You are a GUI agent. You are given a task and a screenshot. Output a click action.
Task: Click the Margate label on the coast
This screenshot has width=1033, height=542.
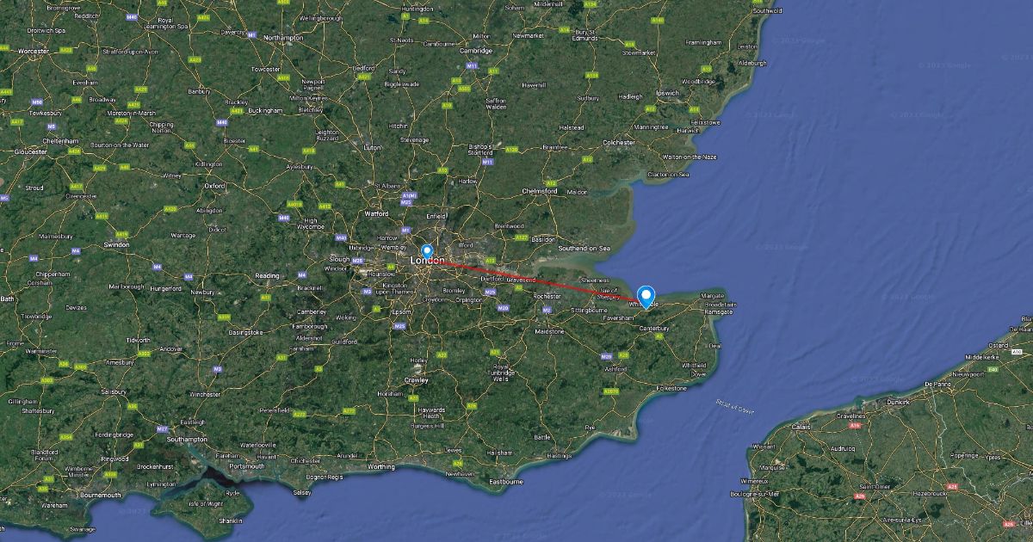[714, 293]
